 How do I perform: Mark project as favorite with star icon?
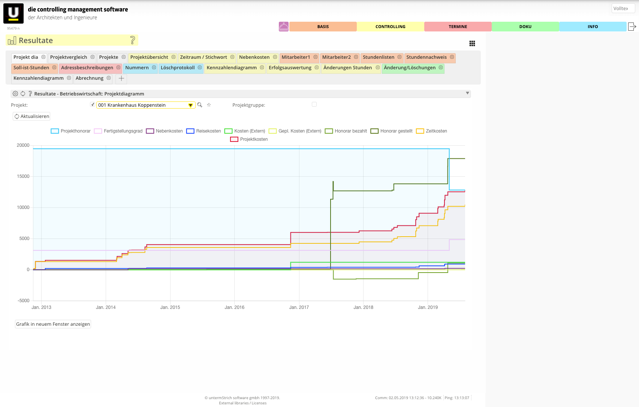209,105
